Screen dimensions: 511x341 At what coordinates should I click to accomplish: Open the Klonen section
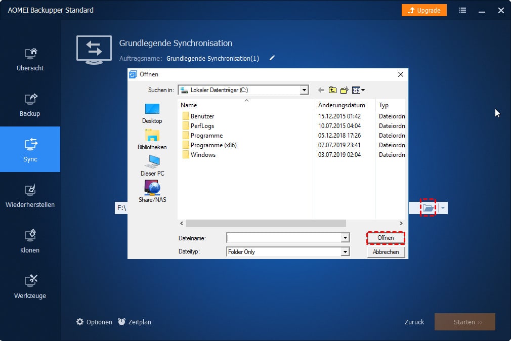coord(30,241)
